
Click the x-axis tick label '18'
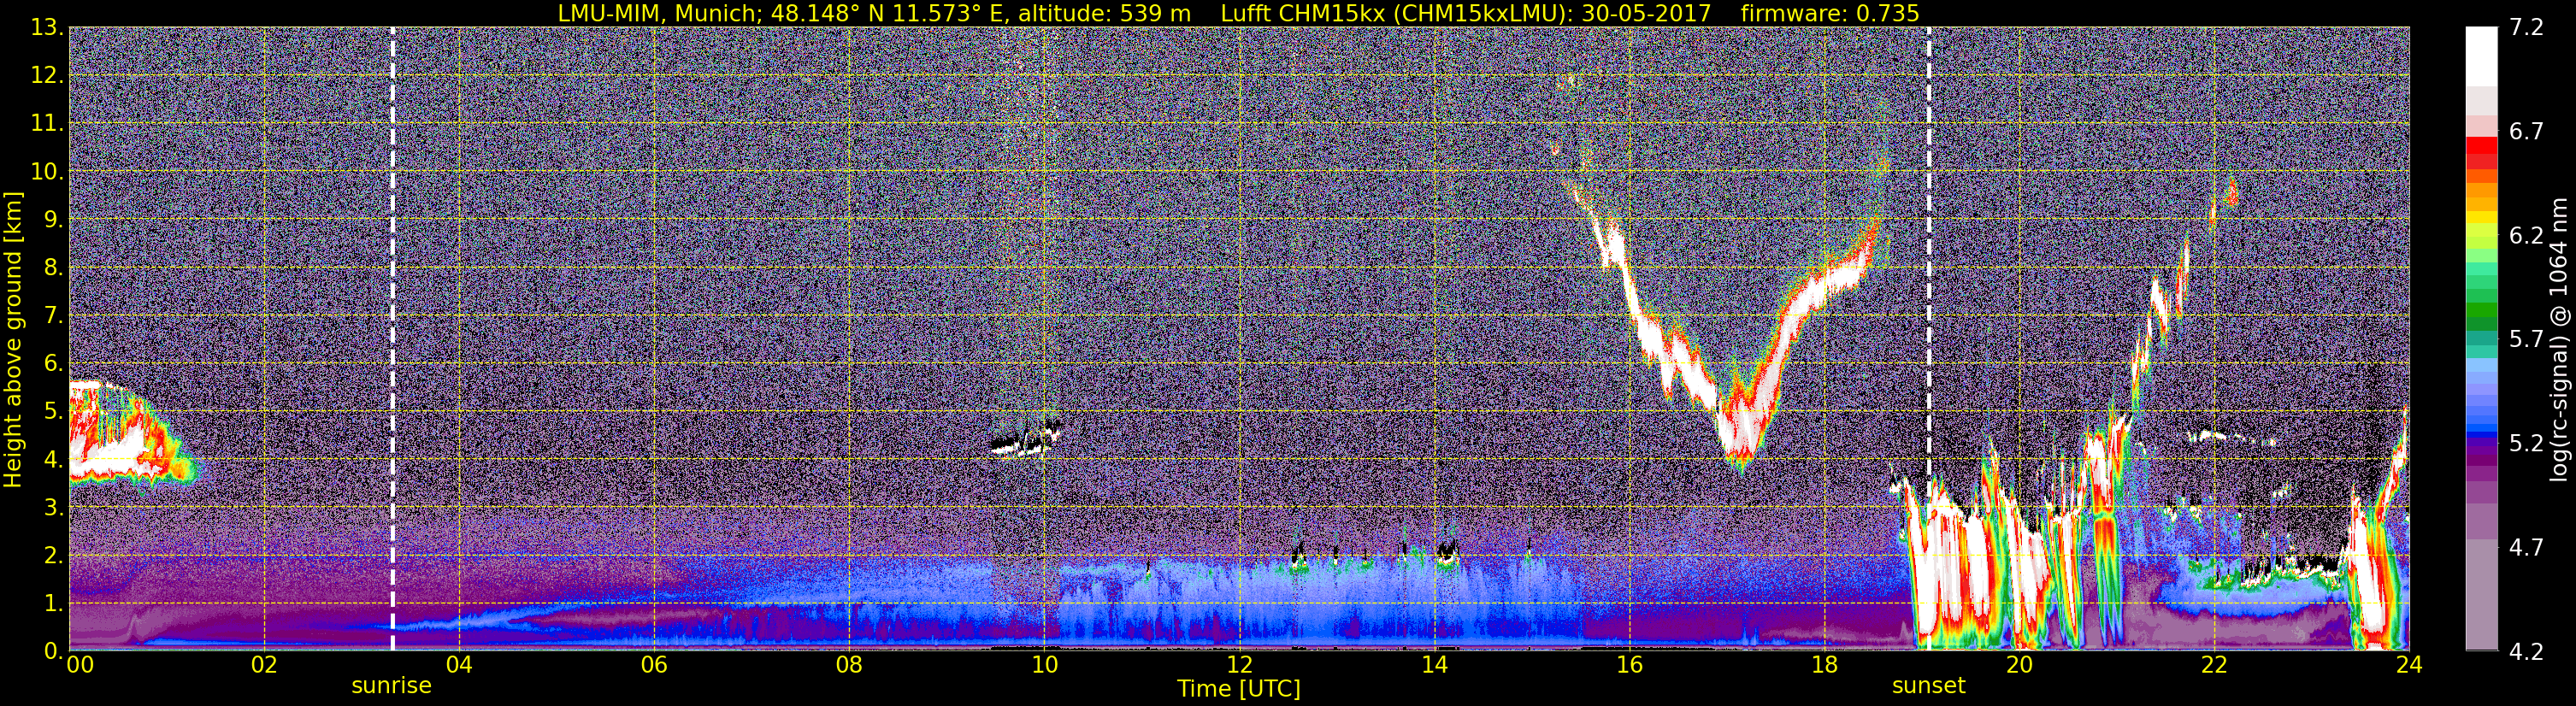pyautogui.click(x=1824, y=665)
